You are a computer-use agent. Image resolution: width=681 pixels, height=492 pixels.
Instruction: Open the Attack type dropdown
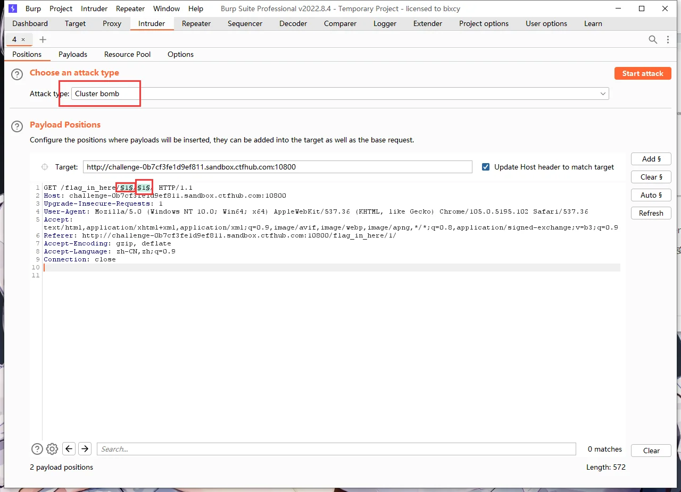pyautogui.click(x=340, y=94)
